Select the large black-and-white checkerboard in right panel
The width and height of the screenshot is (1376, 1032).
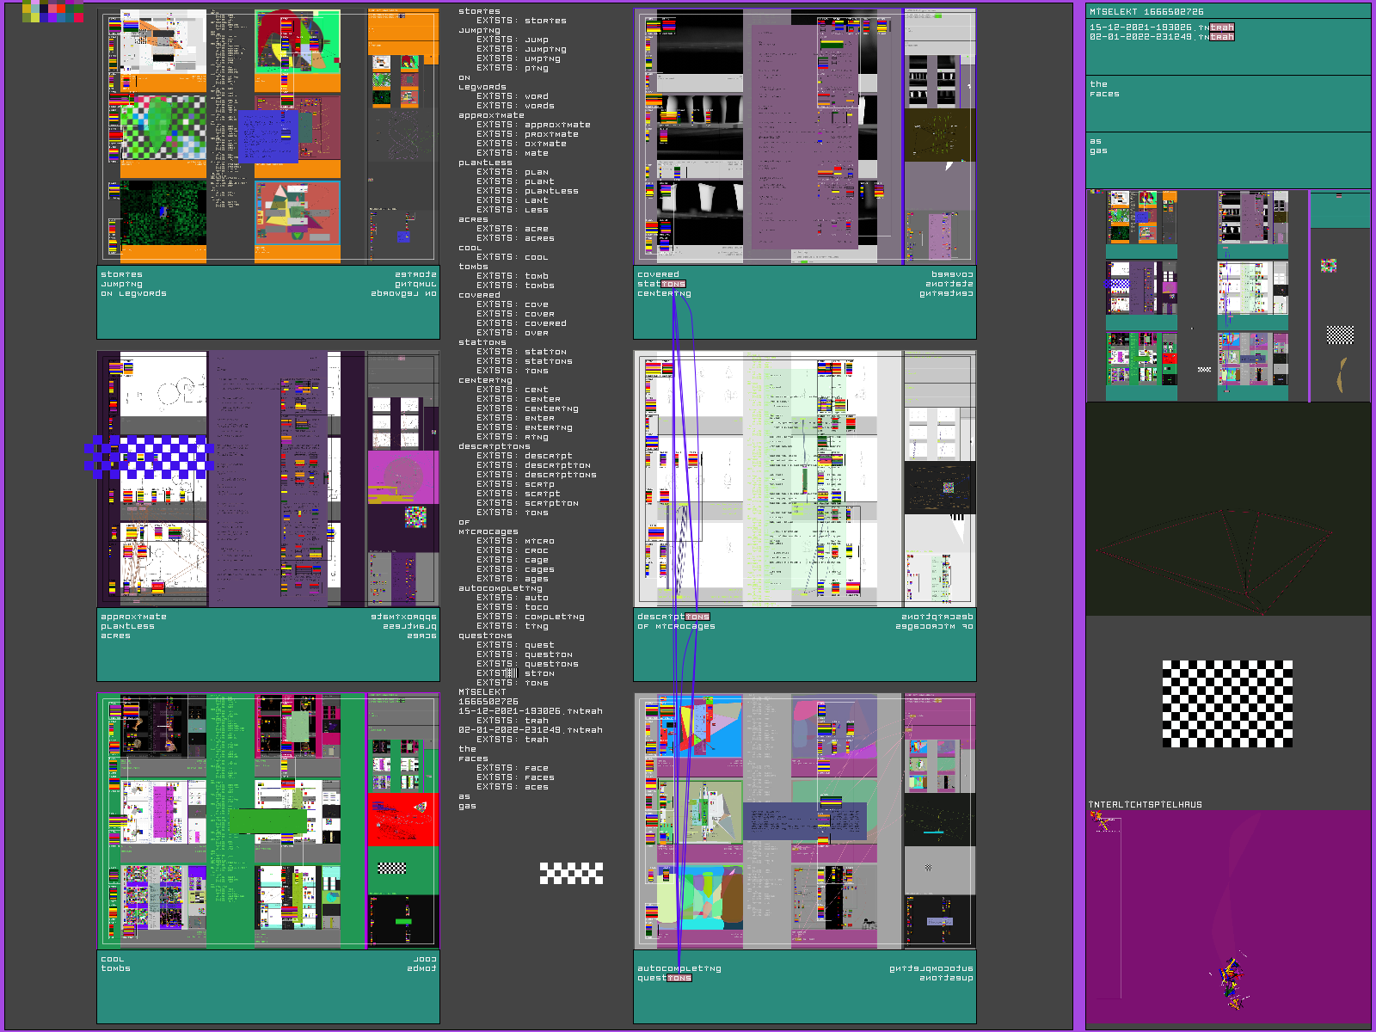coord(1227,703)
